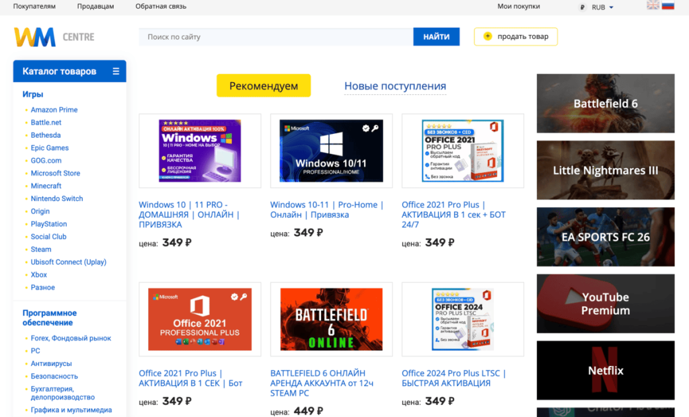Viewport: 689px width, 417px height.
Task: Click the catalog hamburger menu icon
Action: 116,71
